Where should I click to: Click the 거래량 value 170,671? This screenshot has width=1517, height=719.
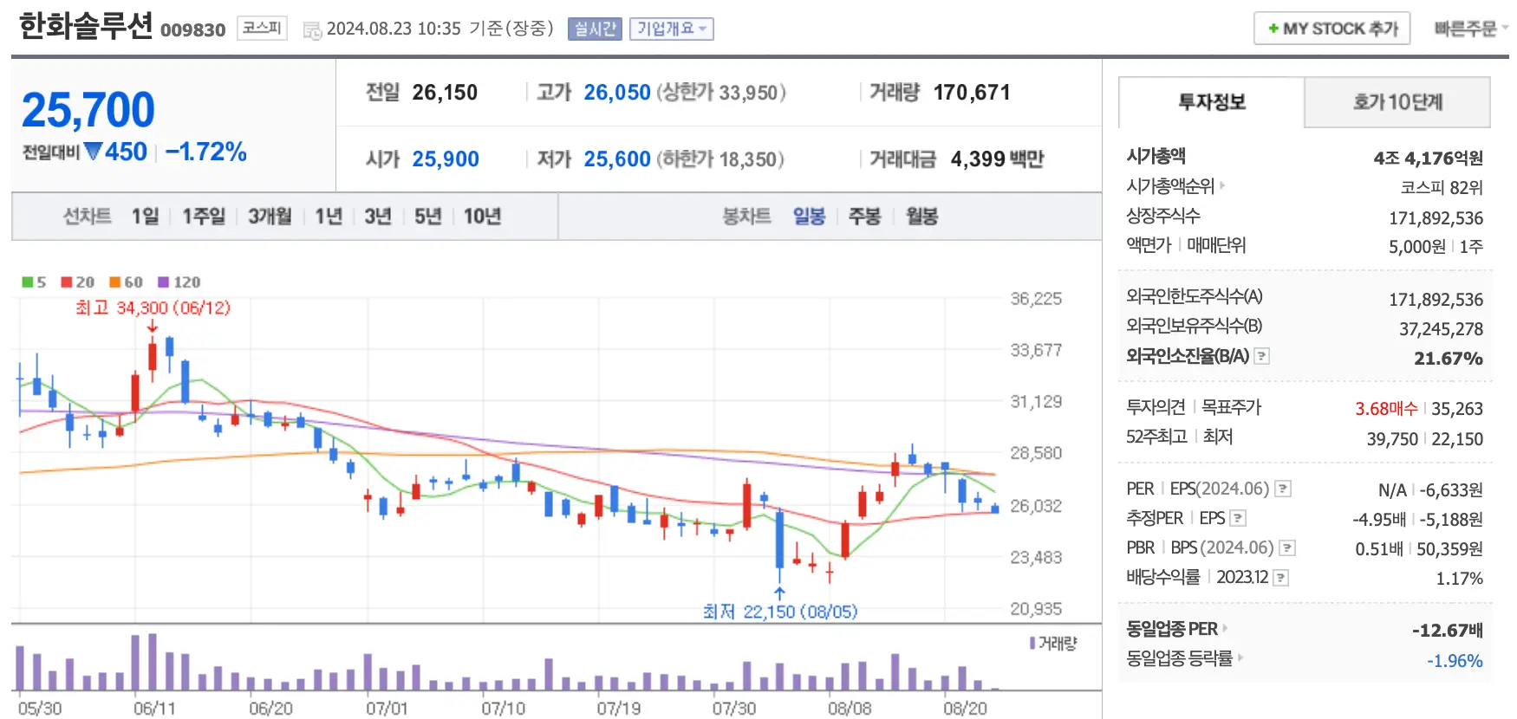972,92
